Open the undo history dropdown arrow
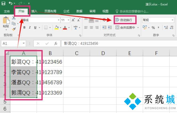177x113 pixels. [14, 4]
